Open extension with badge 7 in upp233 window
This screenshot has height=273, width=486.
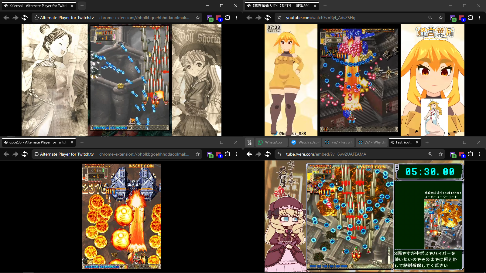click(219, 154)
